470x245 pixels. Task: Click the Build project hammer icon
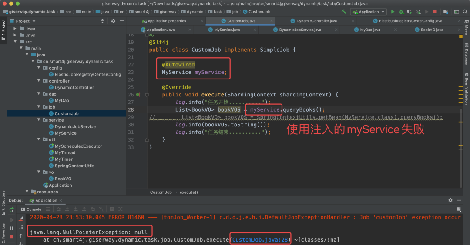click(344, 12)
